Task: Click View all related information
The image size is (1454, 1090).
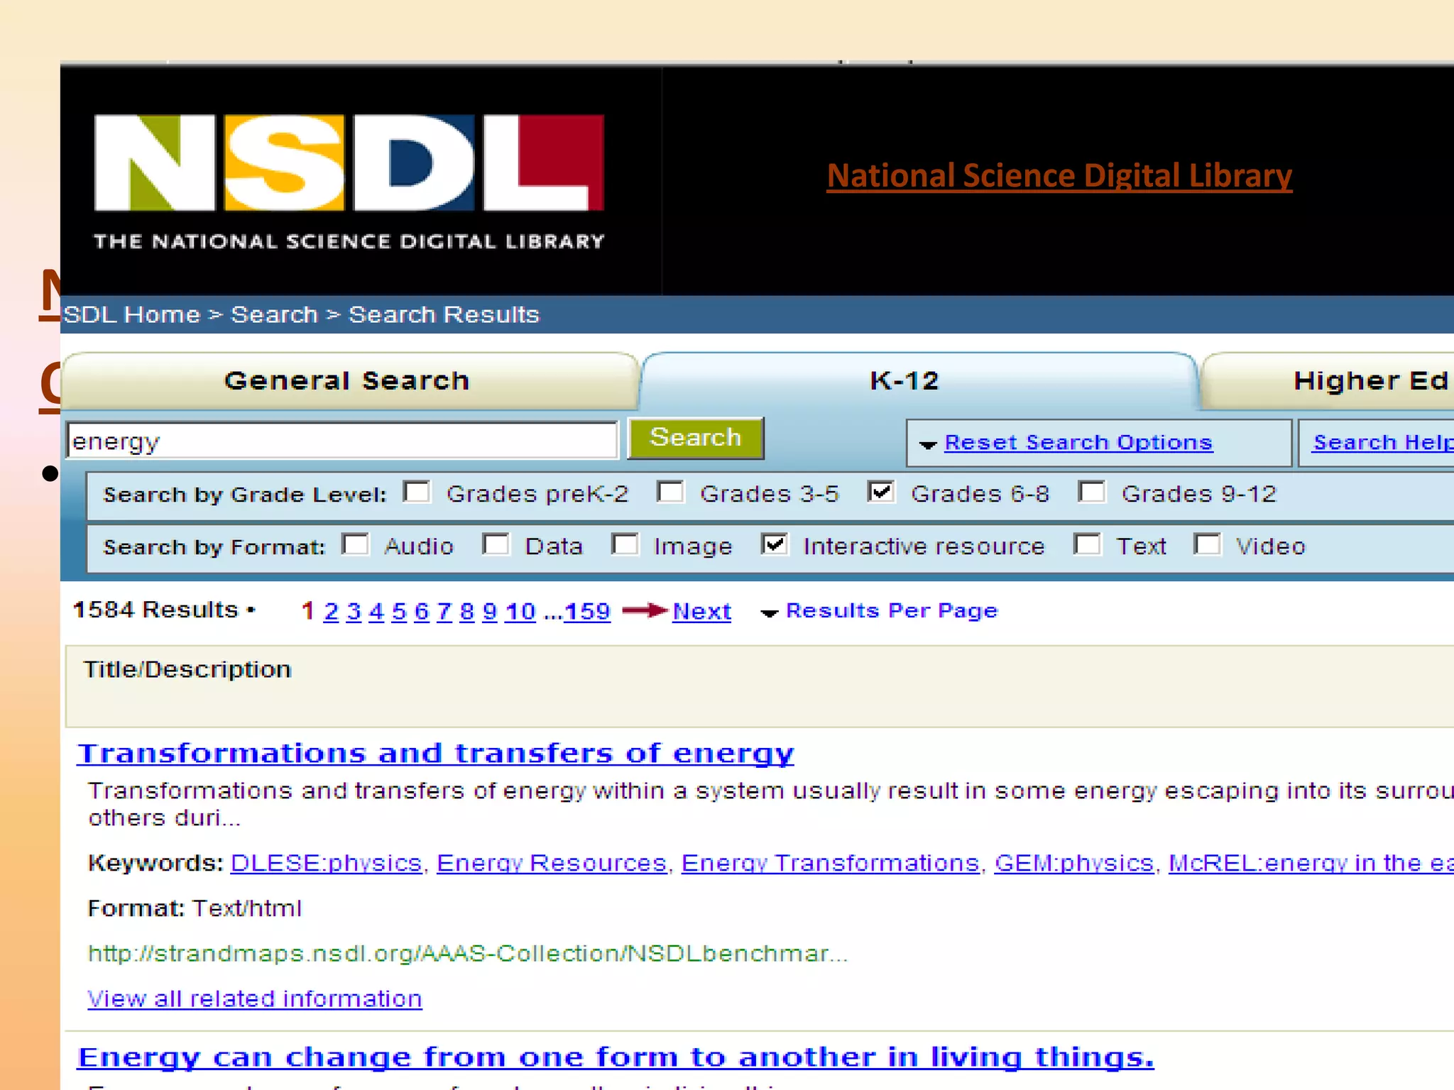Action: pos(255,998)
